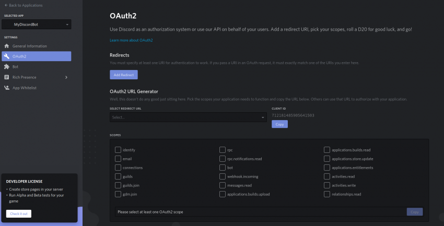Click the App Whitelist person icon
Viewport: 444px width, 226px height.
click(6, 88)
